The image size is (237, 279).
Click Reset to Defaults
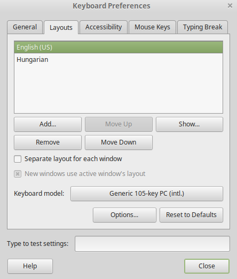[191, 215]
